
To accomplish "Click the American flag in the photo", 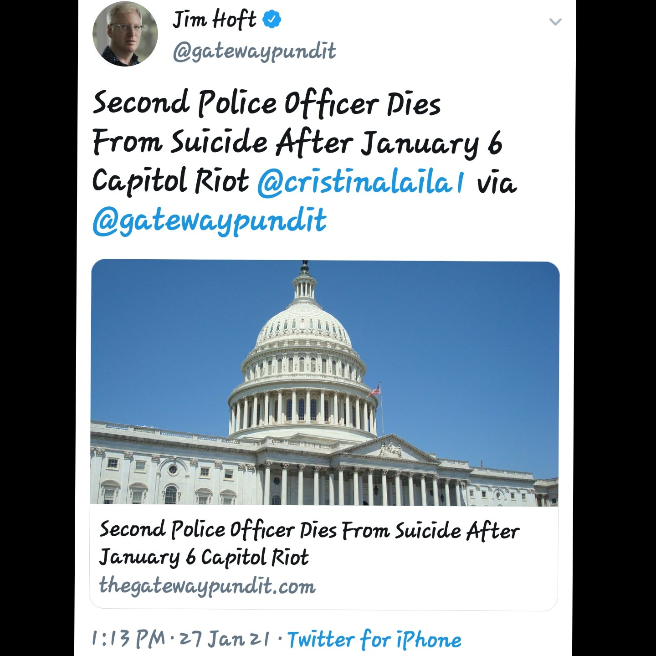I will [x=375, y=390].
